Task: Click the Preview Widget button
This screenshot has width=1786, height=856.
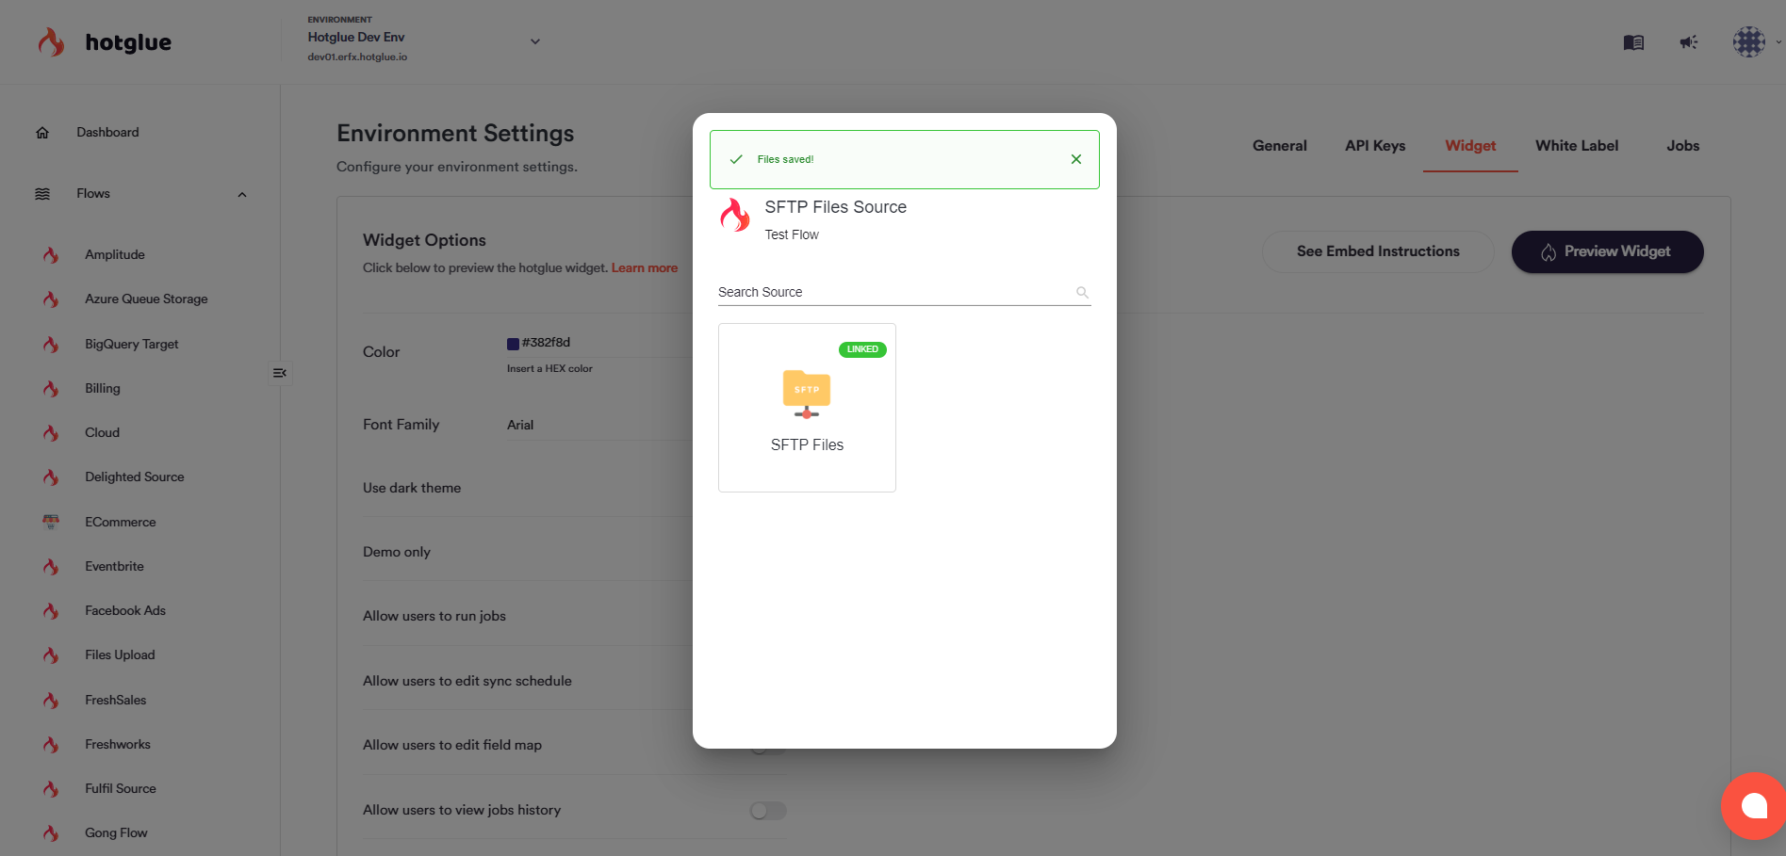Action: click(x=1608, y=251)
